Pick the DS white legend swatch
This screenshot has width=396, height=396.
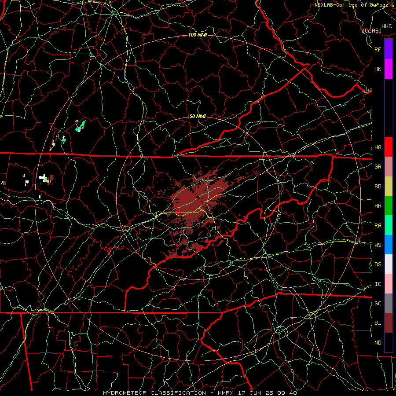(x=389, y=264)
